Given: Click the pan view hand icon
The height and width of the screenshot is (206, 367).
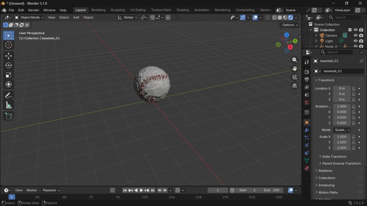Looking at the screenshot, I should coord(295,69).
